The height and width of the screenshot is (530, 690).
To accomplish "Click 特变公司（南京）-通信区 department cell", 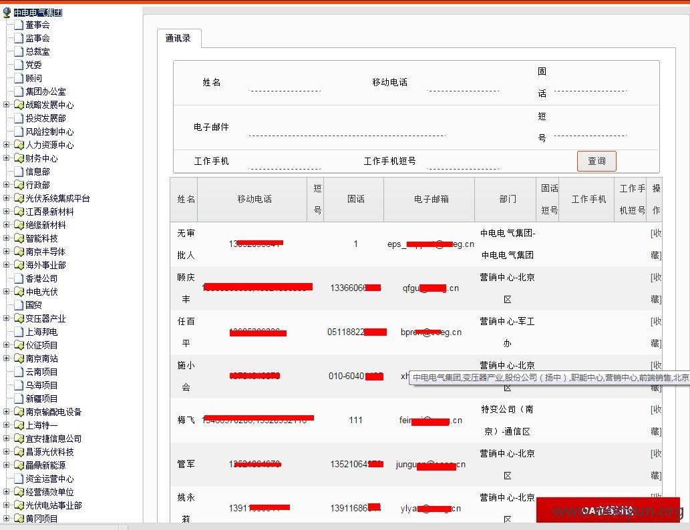I will pos(508,420).
